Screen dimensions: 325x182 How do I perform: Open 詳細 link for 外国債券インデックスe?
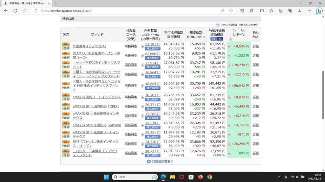(256, 46)
